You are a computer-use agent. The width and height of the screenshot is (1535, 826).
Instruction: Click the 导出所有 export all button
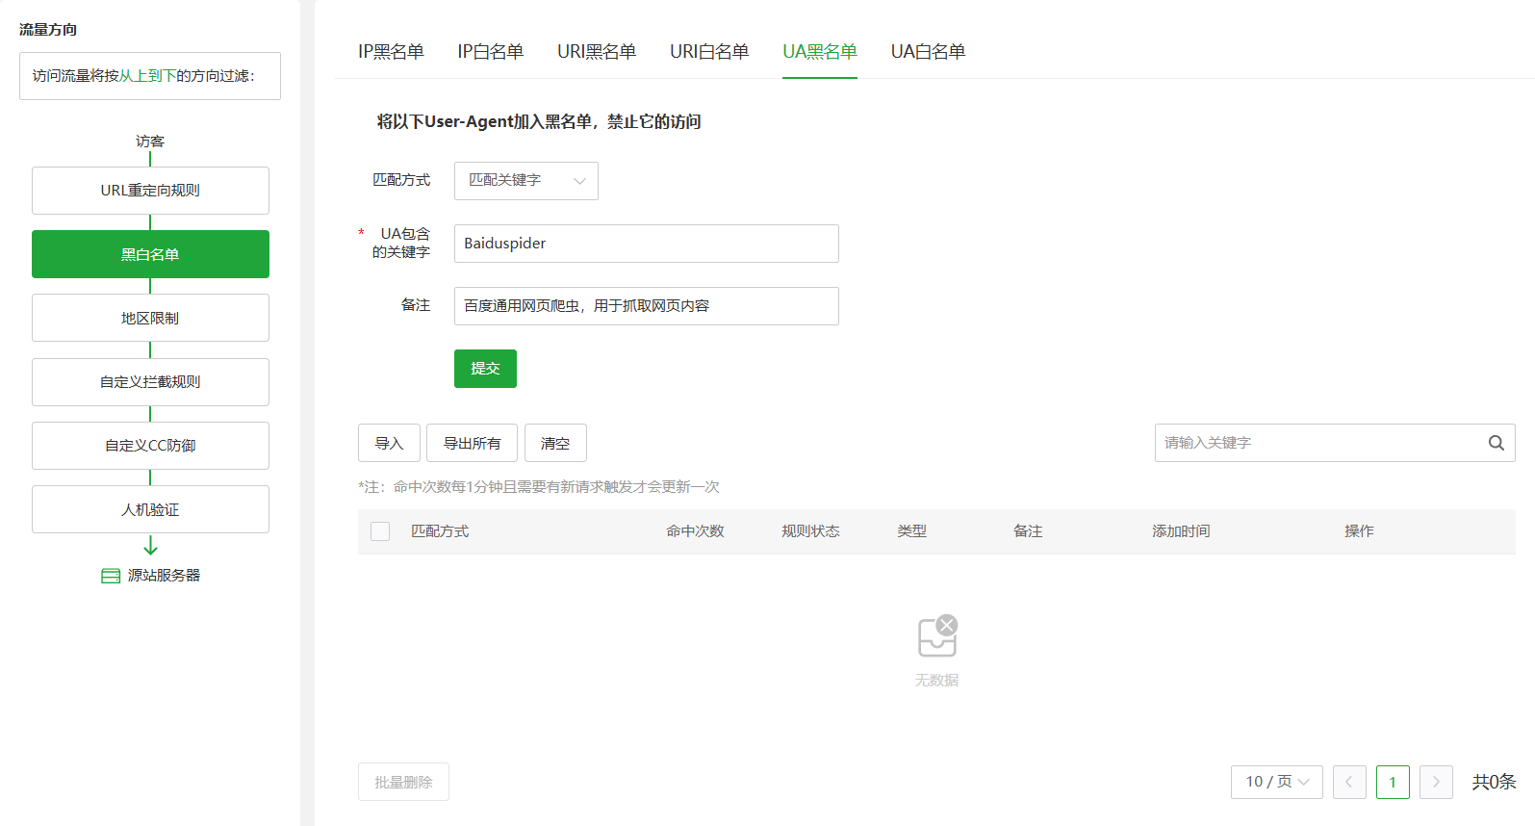472,443
